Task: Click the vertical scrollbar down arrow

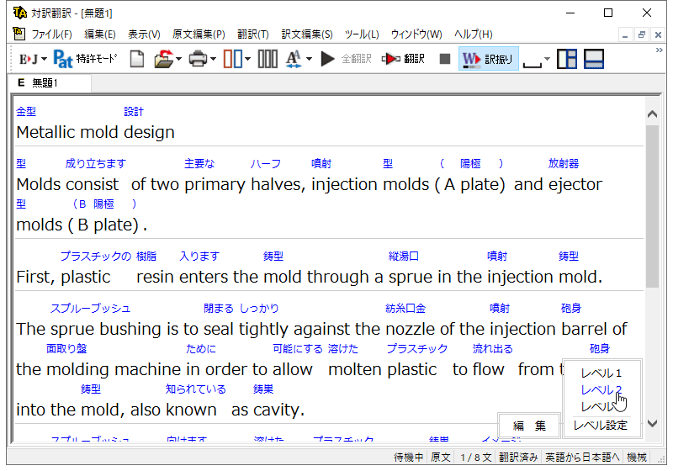Action: point(653,424)
